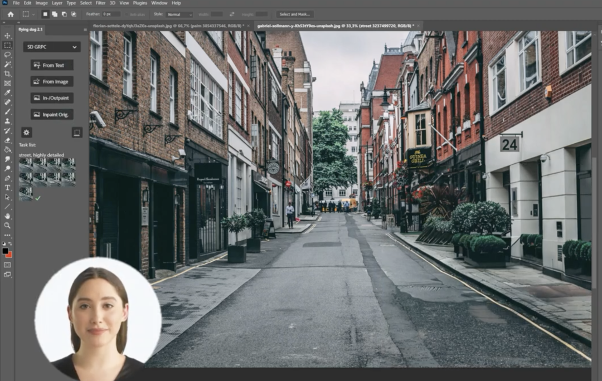Open the orange background color swatch

click(x=9, y=255)
